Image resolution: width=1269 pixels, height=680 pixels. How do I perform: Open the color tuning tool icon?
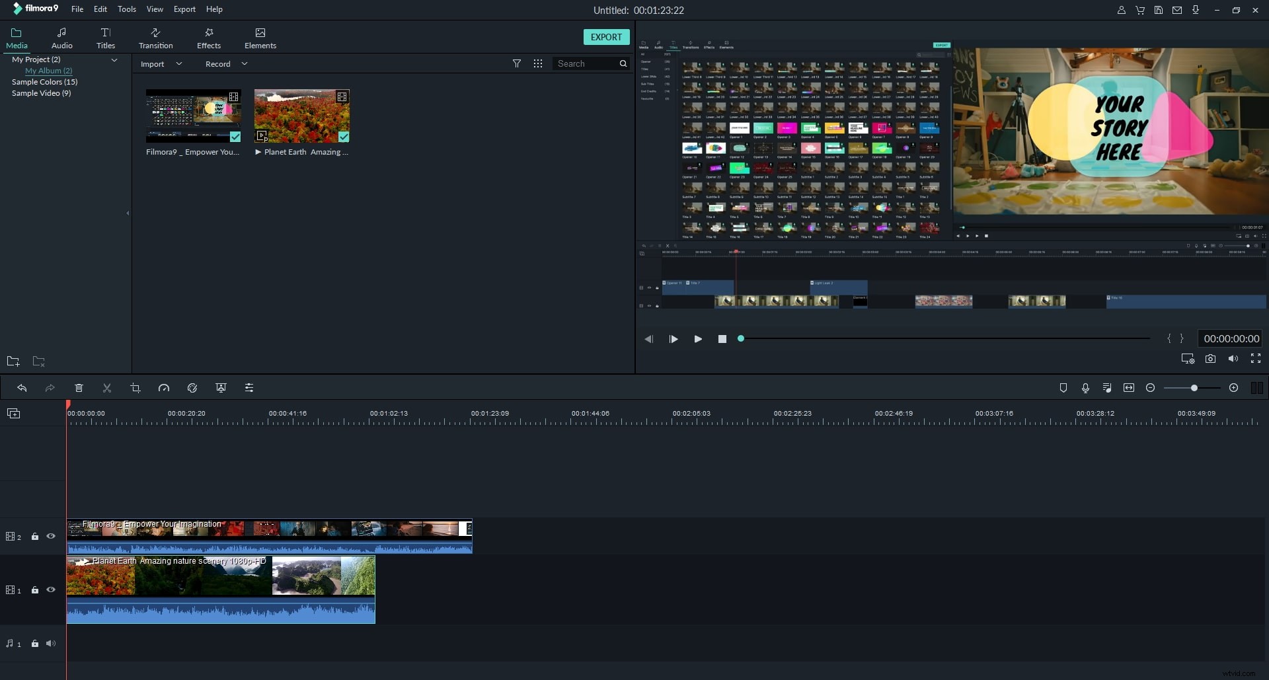(x=192, y=388)
